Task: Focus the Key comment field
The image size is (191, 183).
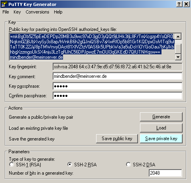Action: point(118,76)
